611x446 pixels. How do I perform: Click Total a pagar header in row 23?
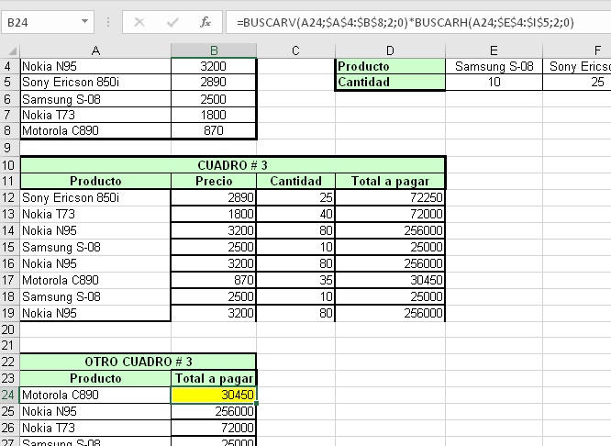[214, 378]
